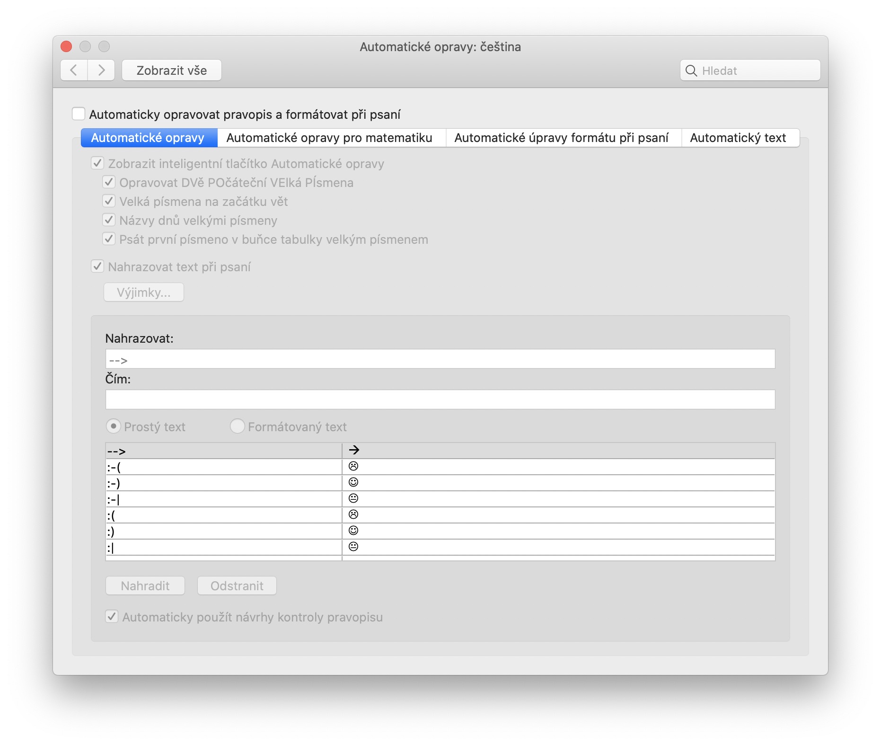The image size is (881, 745).
Task: Toggle Názvy dnů velkými písmeny
Action: (109, 220)
